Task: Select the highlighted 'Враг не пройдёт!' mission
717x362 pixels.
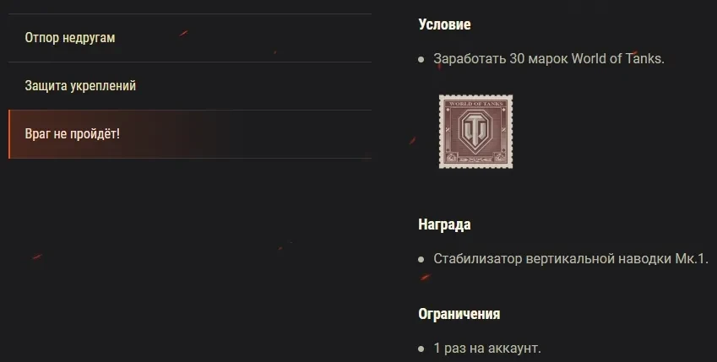Action: click(190, 134)
